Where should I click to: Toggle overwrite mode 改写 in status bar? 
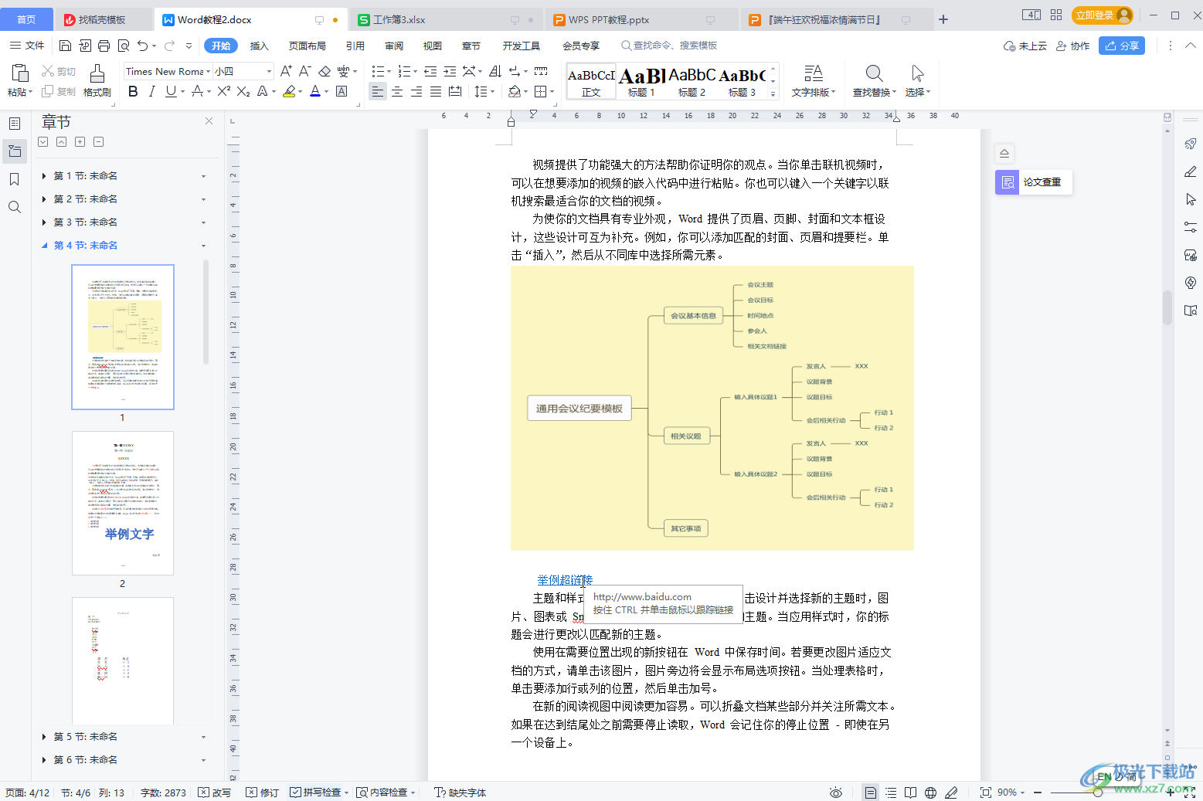click(x=215, y=793)
